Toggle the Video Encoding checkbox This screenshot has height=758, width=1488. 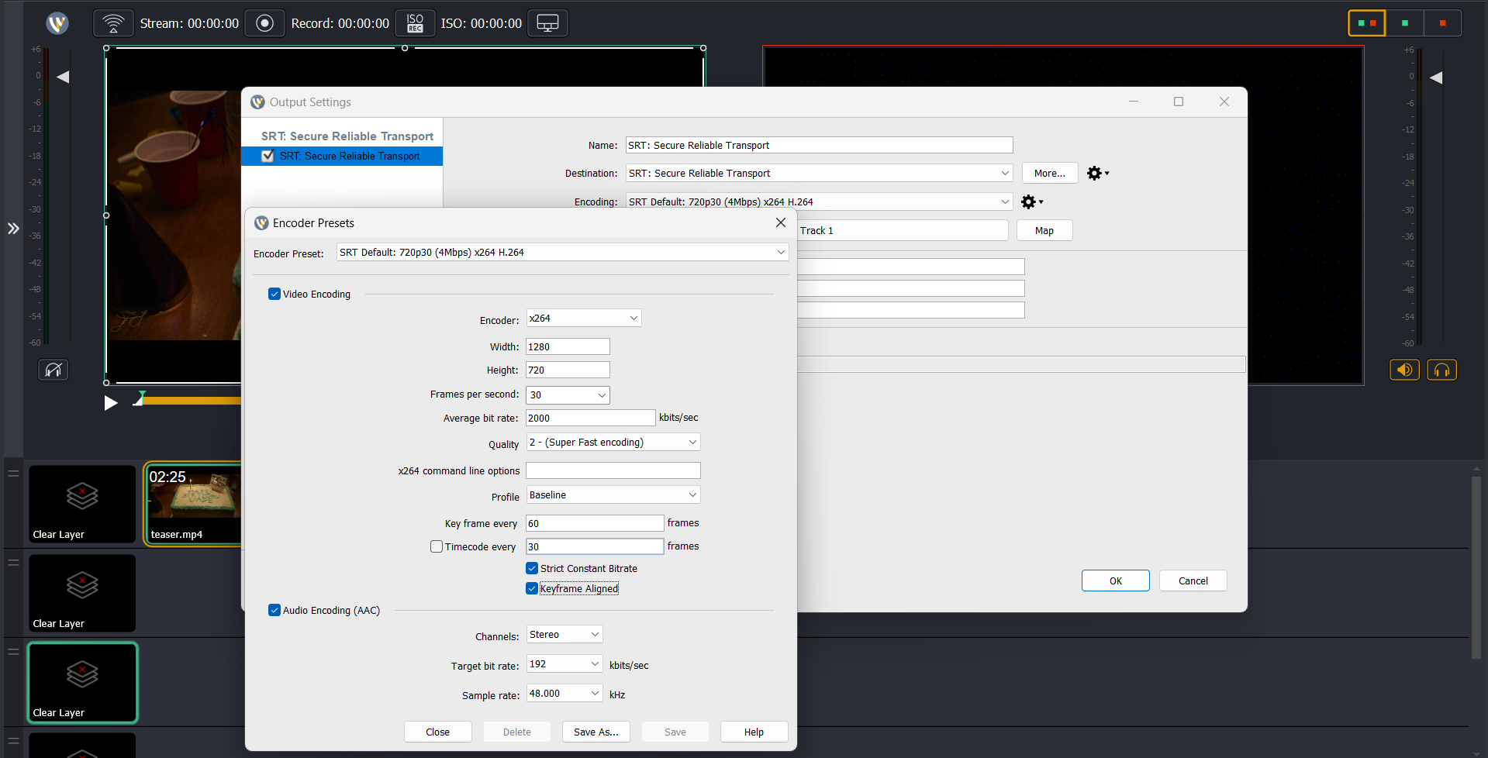click(274, 294)
